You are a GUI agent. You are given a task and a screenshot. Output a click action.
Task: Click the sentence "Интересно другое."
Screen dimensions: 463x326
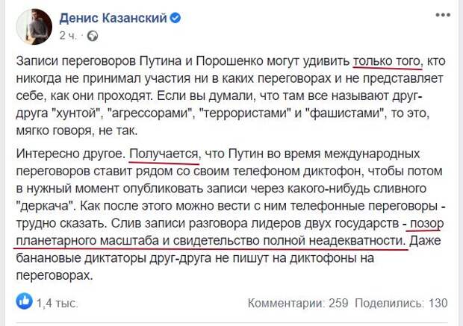71,154
